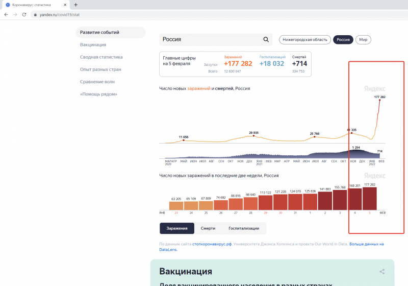
Task: Click the last bar labeled 177 282
Action: (x=370, y=199)
